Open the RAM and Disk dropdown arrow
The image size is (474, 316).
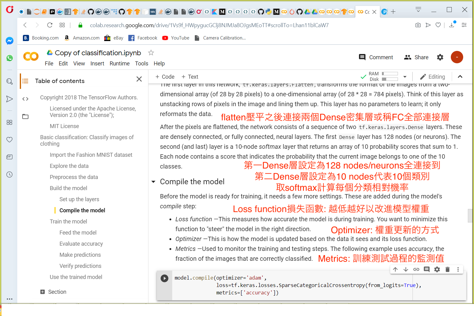pyautogui.click(x=405, y=77)
